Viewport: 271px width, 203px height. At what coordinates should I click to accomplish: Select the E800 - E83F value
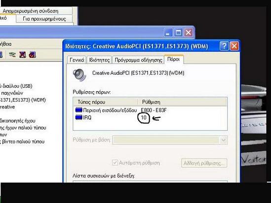(154, 110)
